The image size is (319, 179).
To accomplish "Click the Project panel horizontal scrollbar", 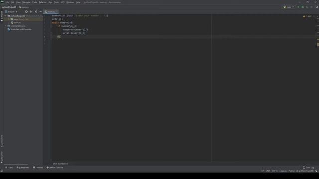I will point(16,164).
